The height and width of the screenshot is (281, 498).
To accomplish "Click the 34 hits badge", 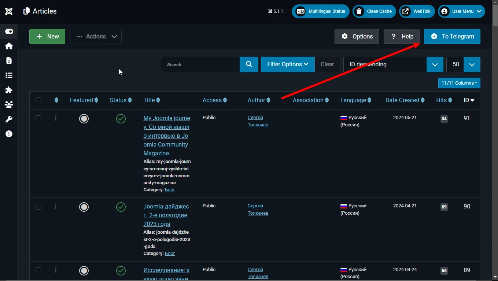I will point(444,119).
